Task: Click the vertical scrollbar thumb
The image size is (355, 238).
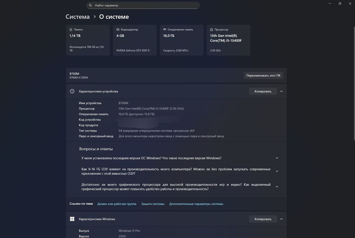Action: point(354,84)
